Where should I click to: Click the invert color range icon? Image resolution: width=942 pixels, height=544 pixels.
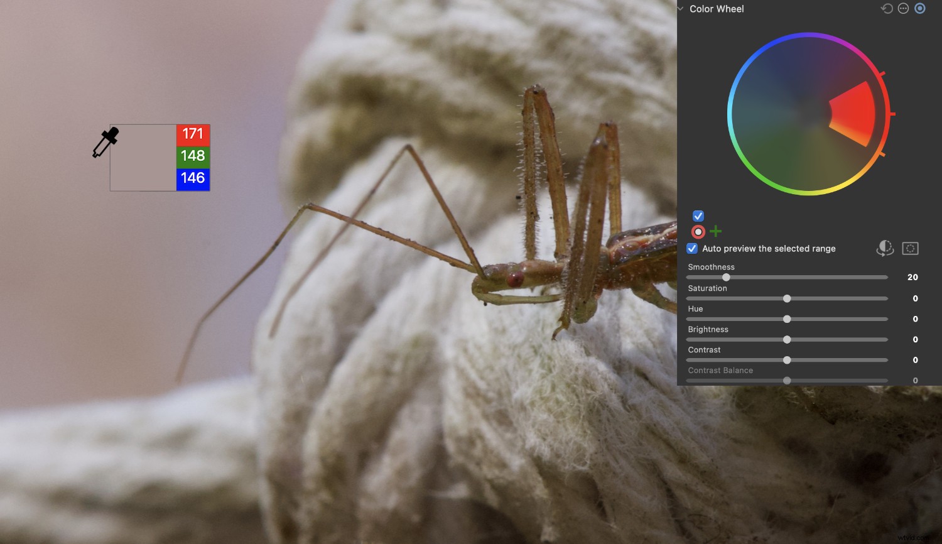tap(885, 248)
